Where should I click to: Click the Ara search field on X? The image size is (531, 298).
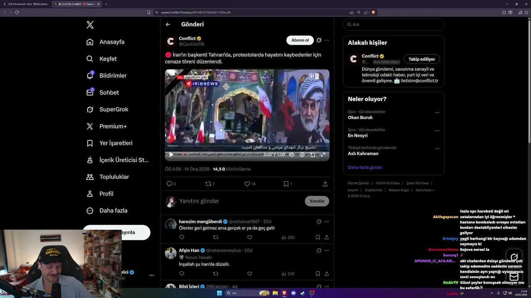pos(394,24)
